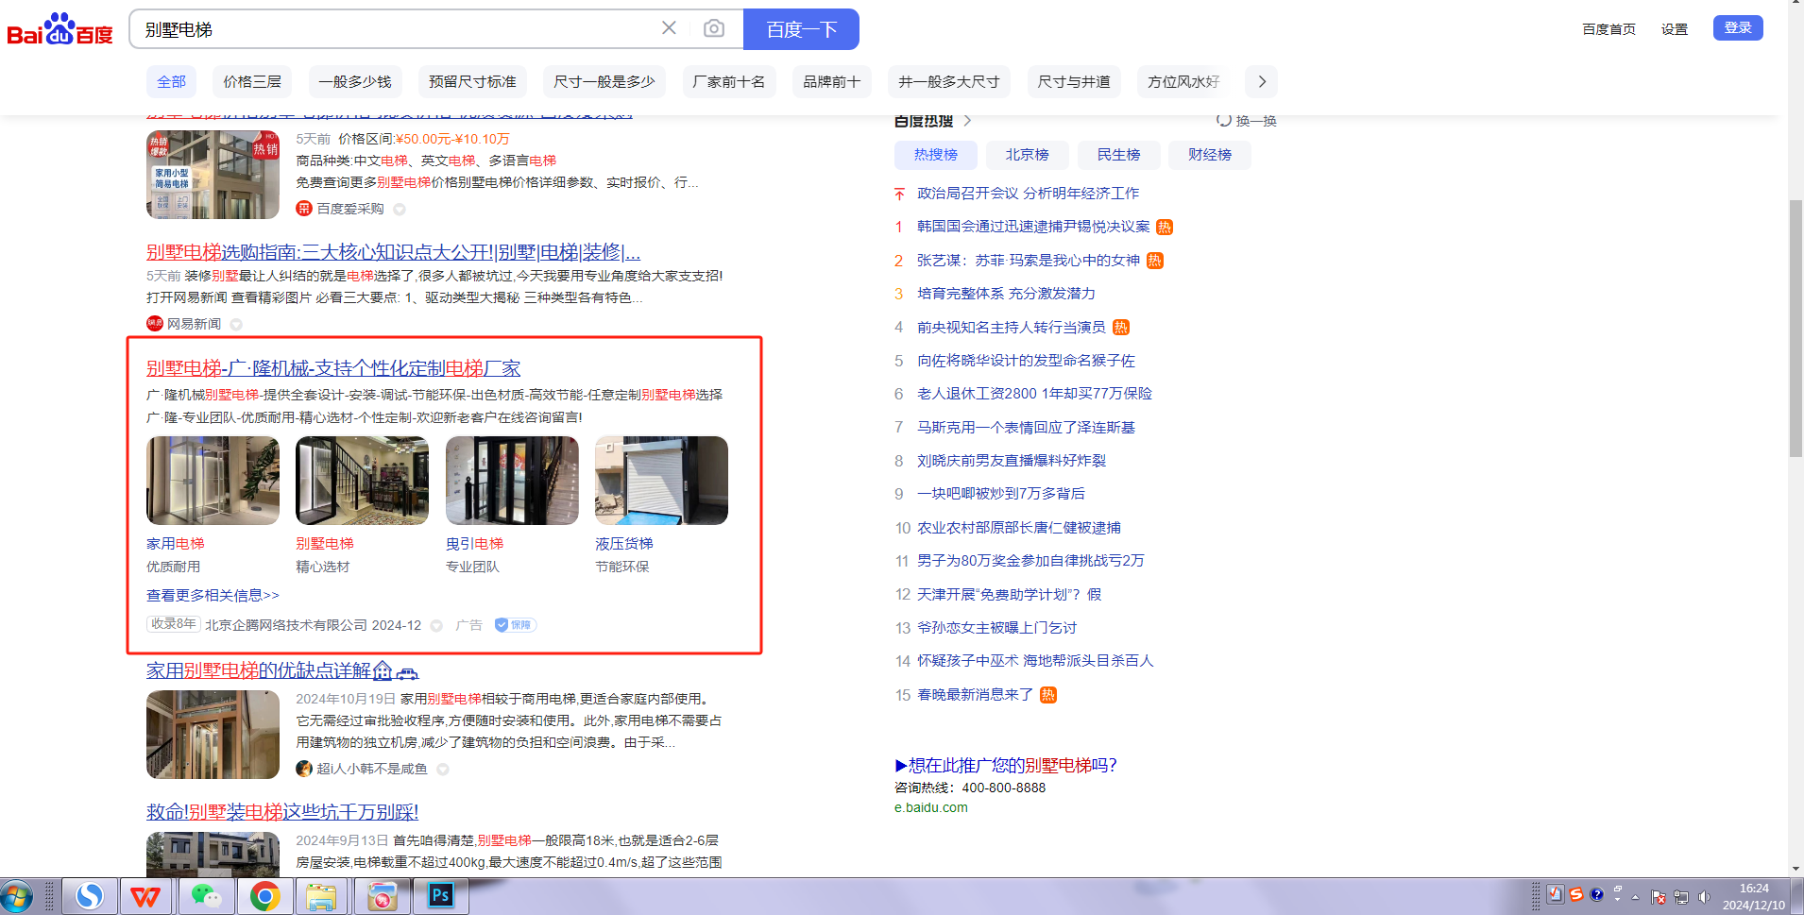This screenshot has height=915, width=1804.
Task: Select the 尺寸一般是多少 filter chip
Action: (604, 82)
